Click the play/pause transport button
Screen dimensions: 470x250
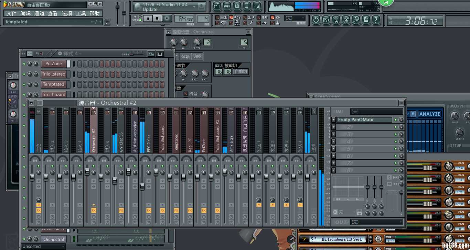(x=148, y=18)
